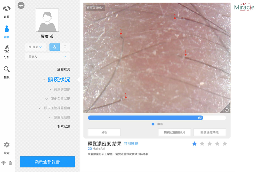Select 落髮狀況 hair loss category
The image size is (258, 172).
63,69
